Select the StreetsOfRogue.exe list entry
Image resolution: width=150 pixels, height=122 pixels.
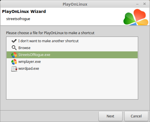click(x=72, y=55)
